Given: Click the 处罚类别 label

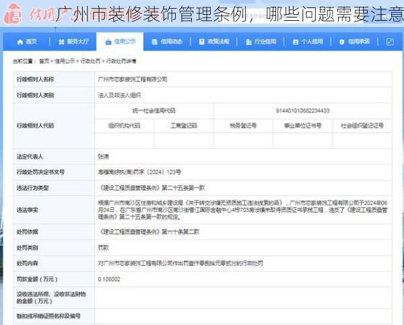Looking at the screenshot, I should click(x=27, y=248).
